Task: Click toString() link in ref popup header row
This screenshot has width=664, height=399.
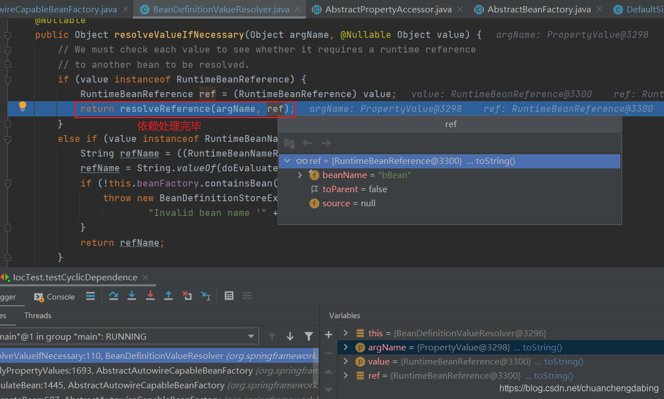Action: 495,161
